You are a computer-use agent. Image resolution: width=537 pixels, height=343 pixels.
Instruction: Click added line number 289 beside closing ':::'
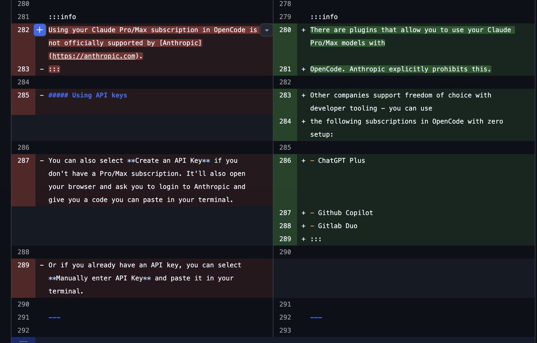click(x=285, y=239)
